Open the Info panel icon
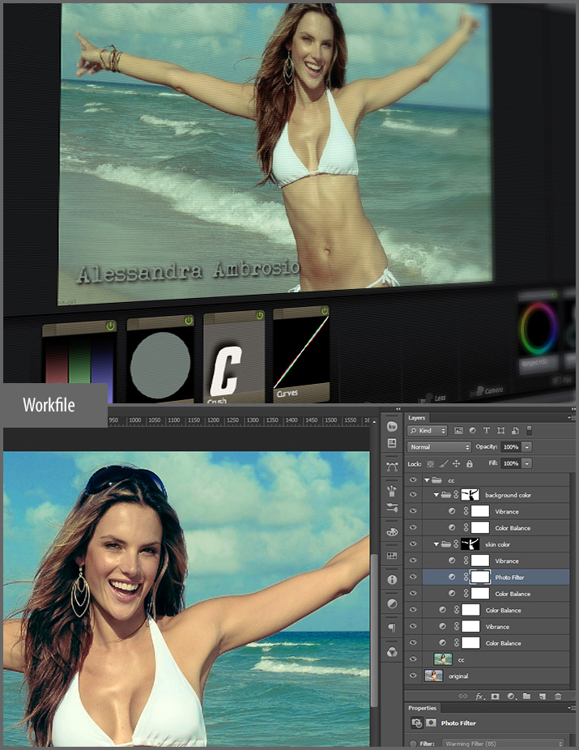The image size is (579, 750). 392,580
